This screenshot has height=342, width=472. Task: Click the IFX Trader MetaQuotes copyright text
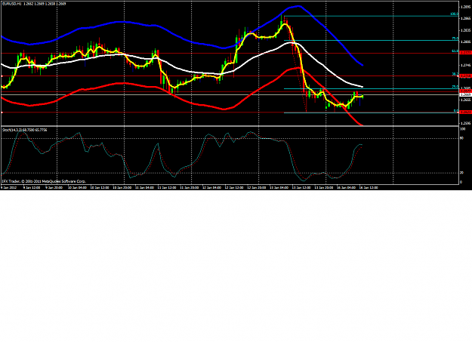(x=44, y=181)
